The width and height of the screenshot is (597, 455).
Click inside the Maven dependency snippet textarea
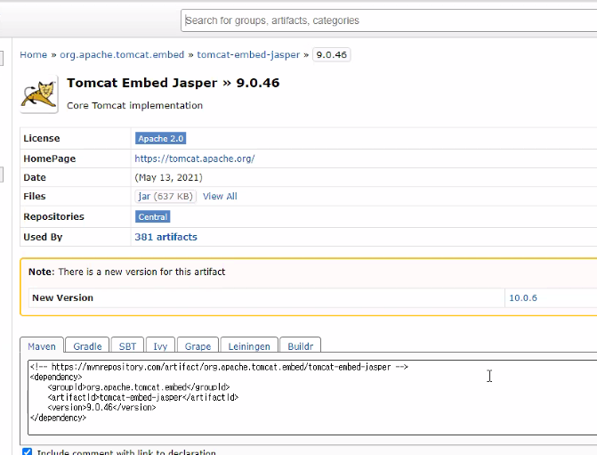point(312,397)
